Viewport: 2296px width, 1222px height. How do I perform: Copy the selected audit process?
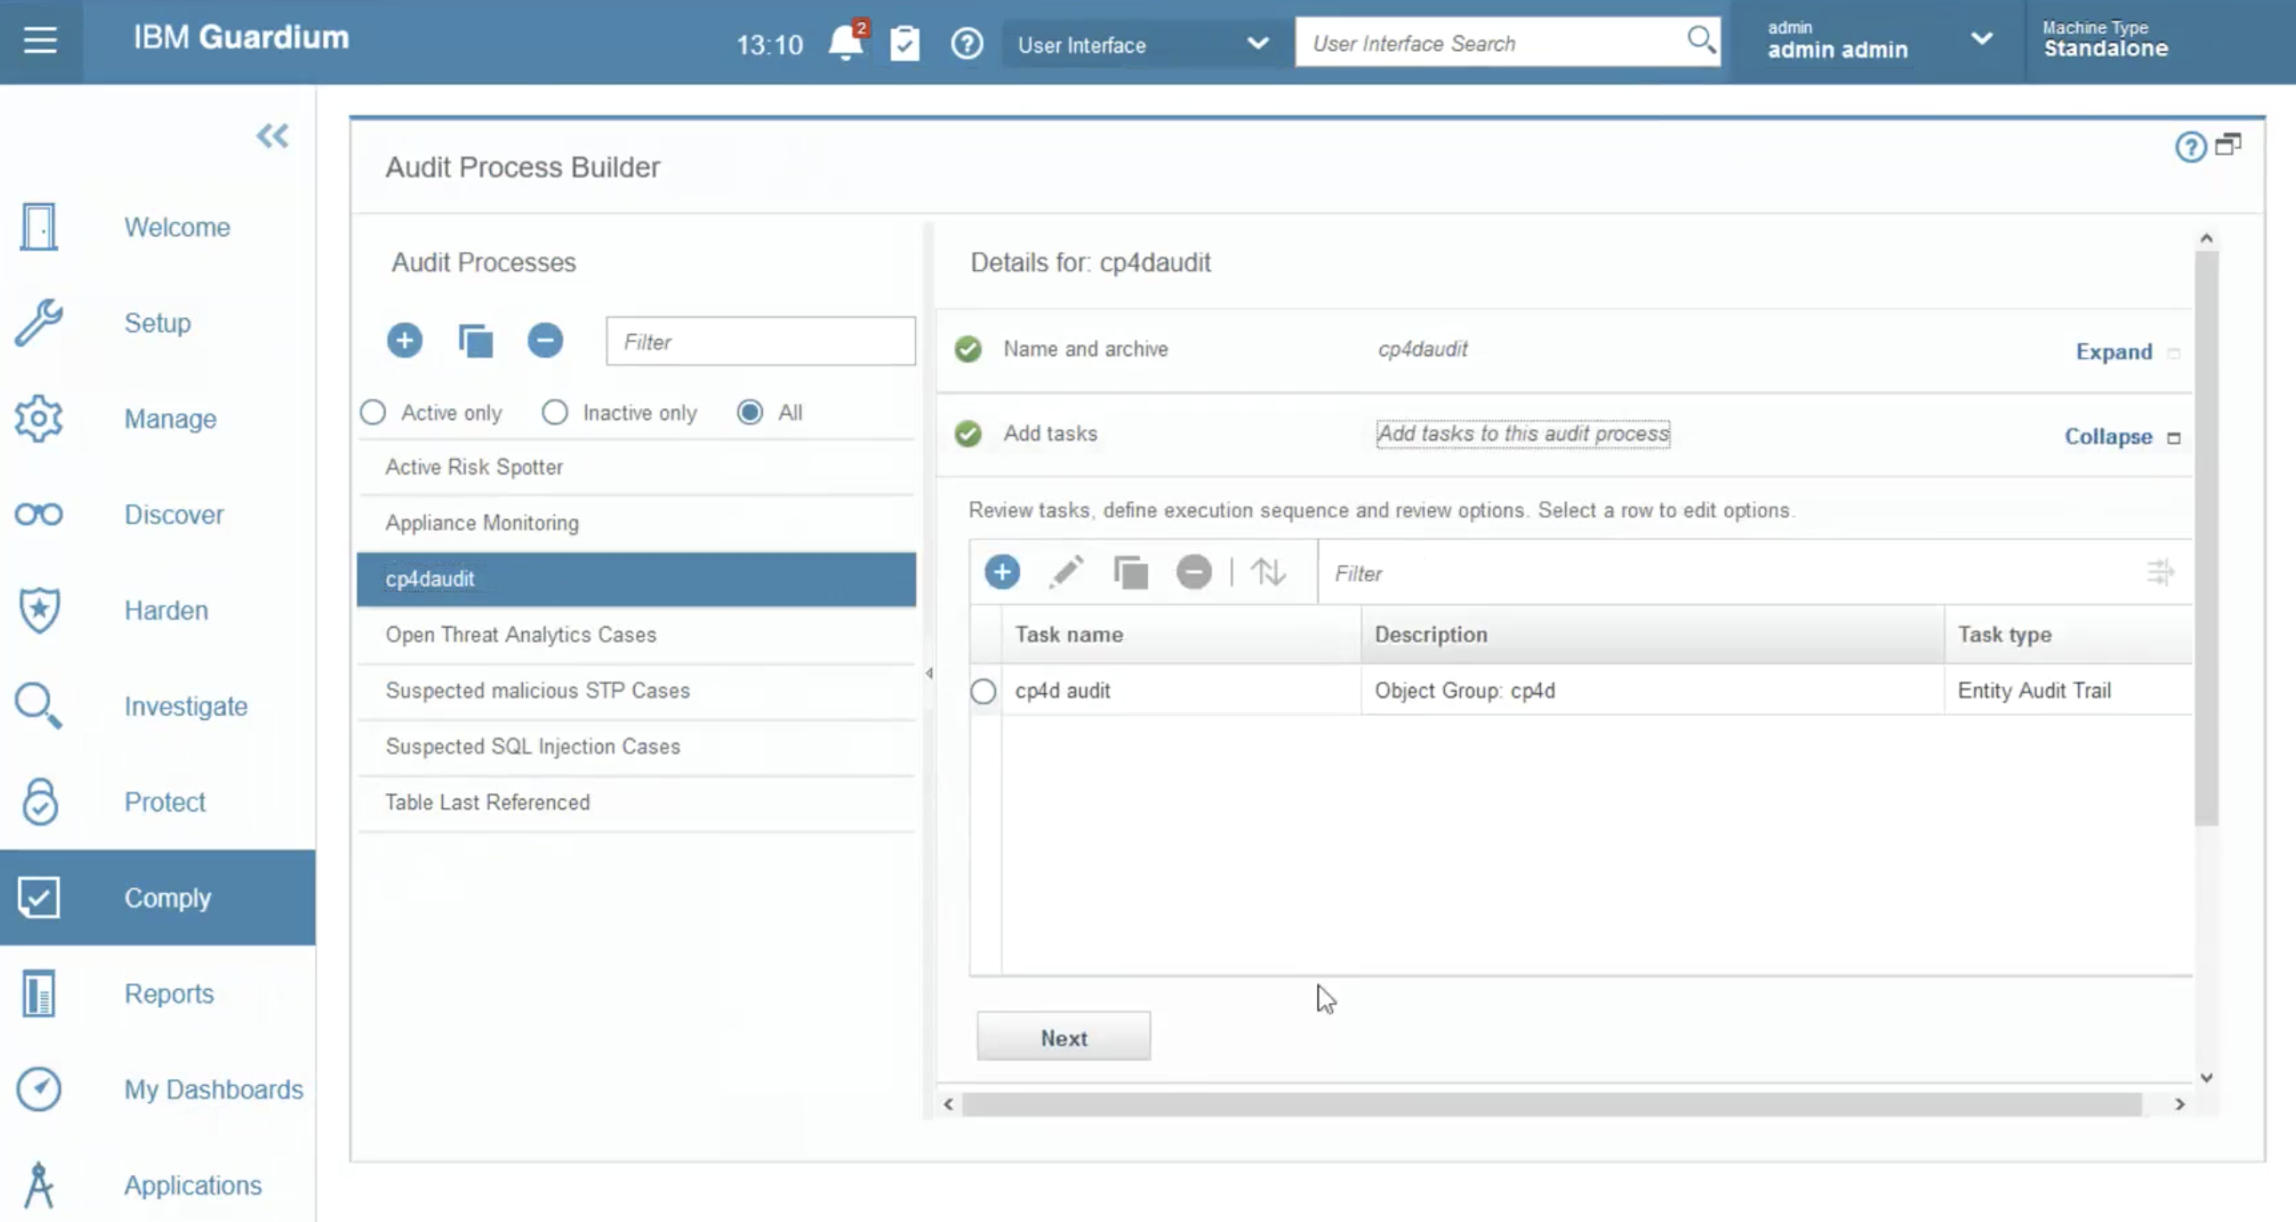click(x=475, y=340)
